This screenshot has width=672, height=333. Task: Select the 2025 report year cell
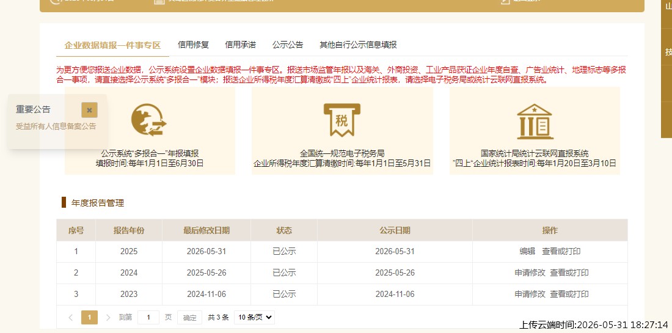tap(129, 252)
